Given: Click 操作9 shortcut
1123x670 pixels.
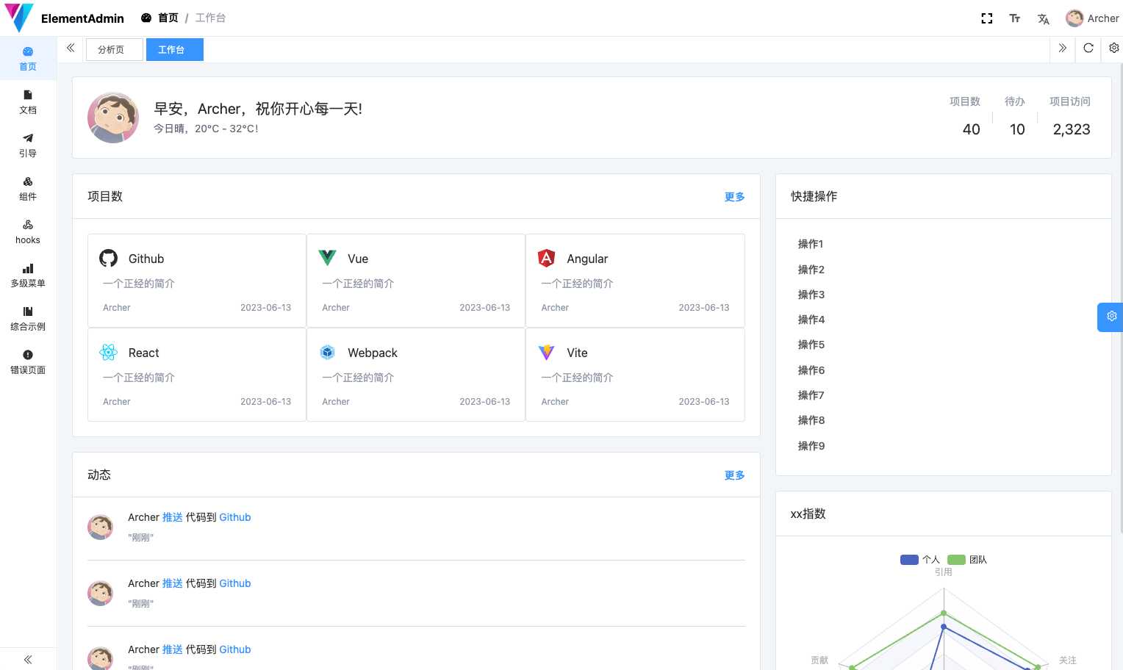Looking at the screenshot, I should 811,446.
